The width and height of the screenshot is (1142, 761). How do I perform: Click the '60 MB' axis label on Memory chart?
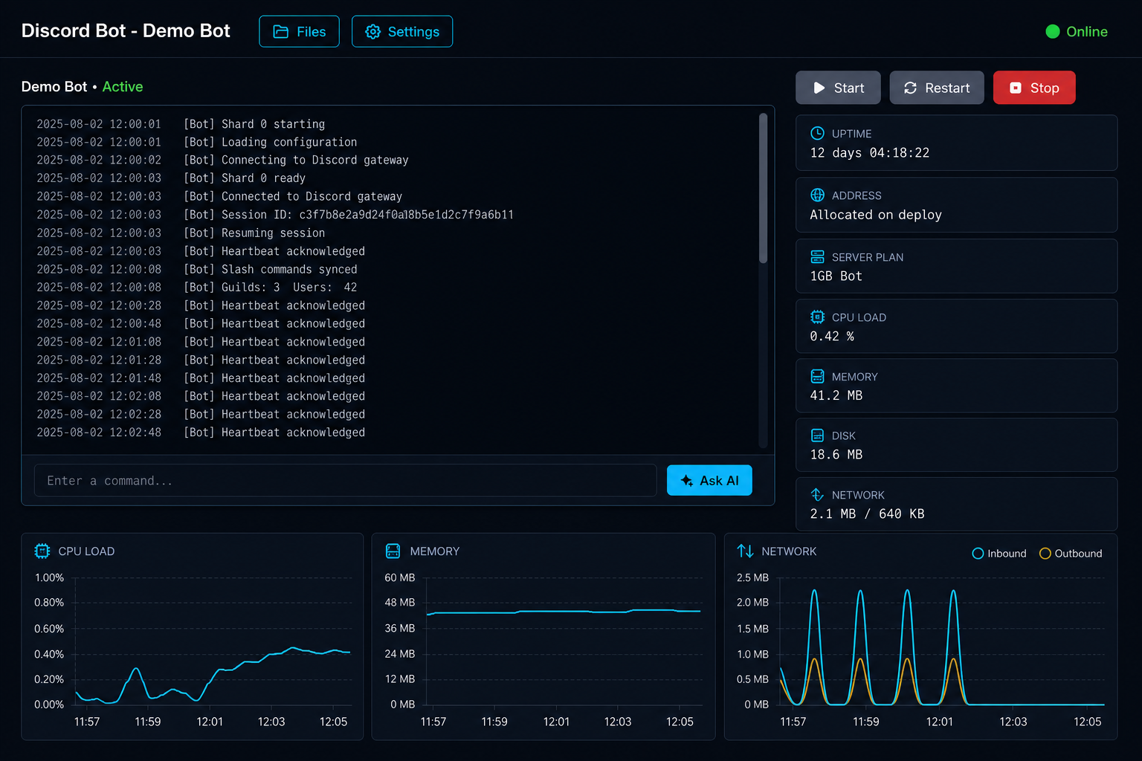400,577
